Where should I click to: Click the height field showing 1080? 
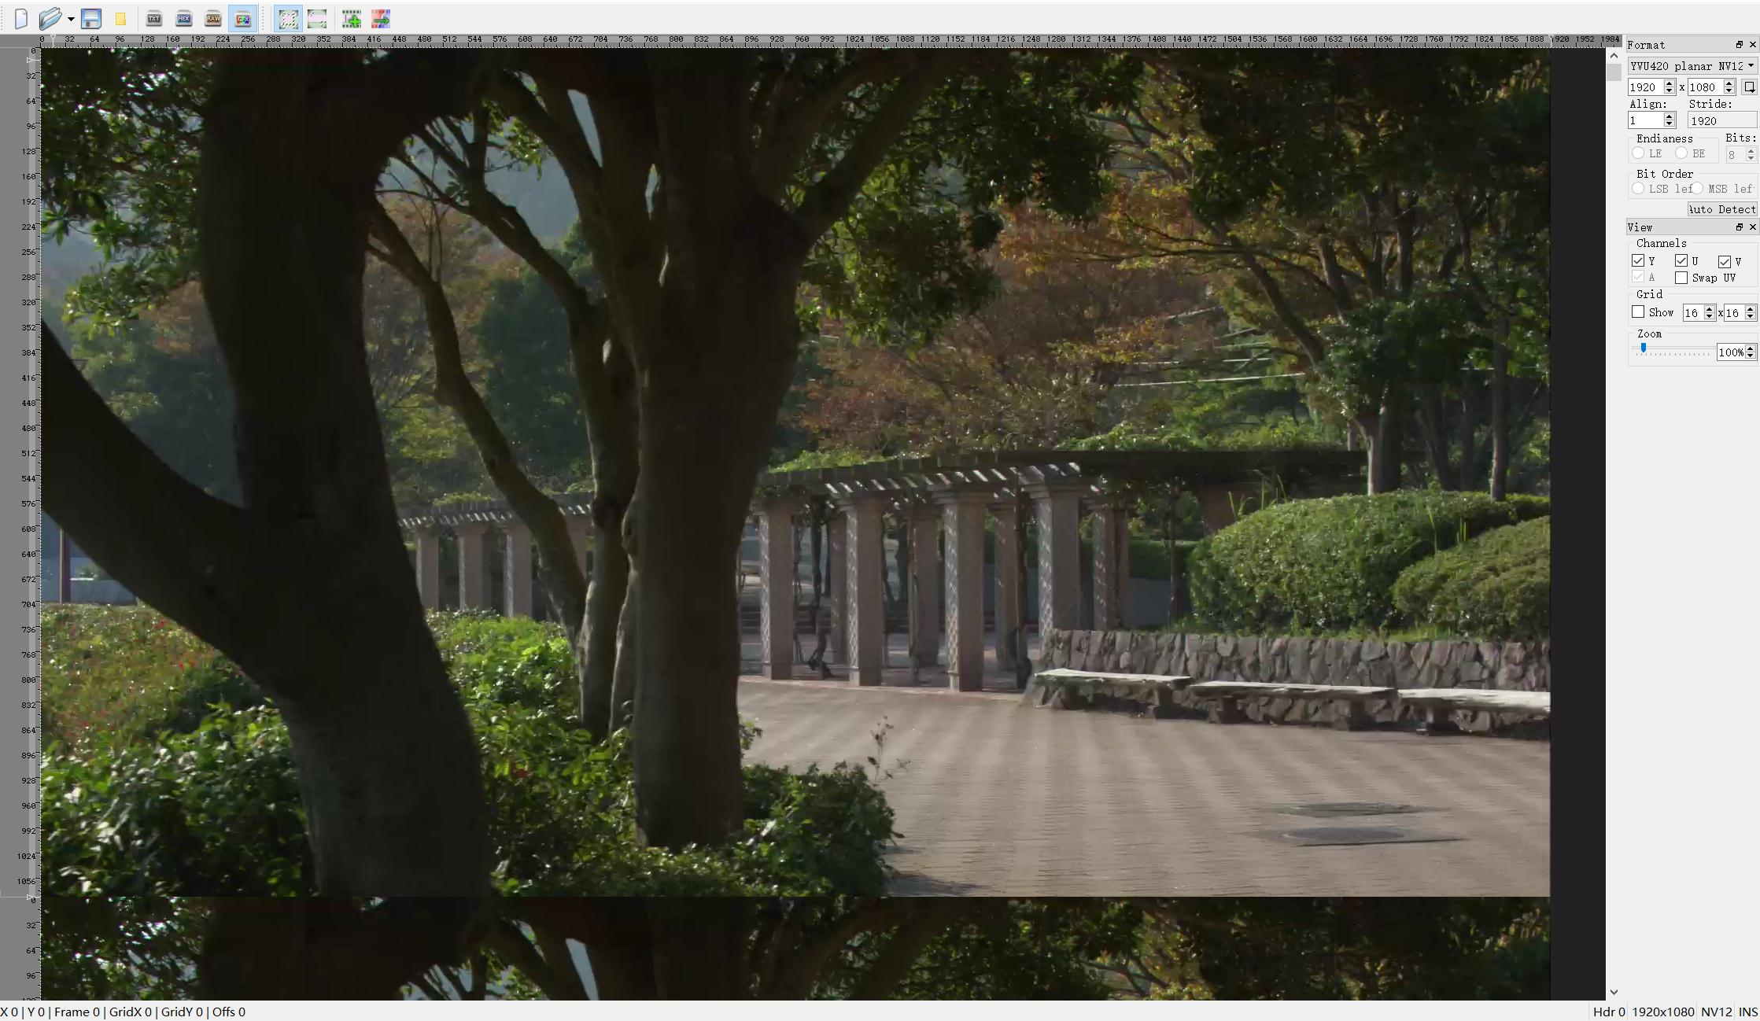click(x=1705, y=87)
